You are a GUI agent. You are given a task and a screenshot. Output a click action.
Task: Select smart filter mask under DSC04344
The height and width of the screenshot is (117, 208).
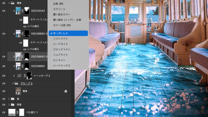[x=26, y=20]
